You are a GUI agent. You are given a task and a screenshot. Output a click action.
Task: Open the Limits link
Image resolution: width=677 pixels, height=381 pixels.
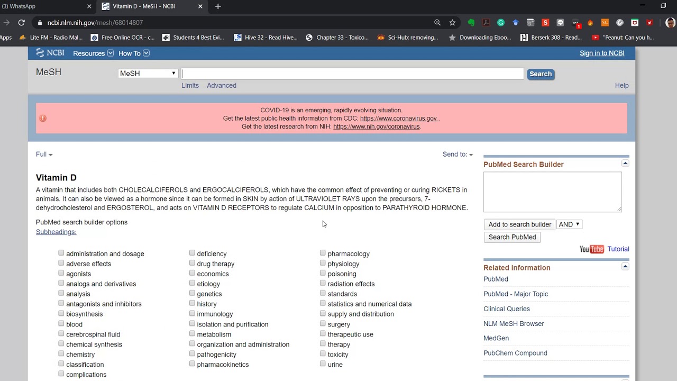(x=190, y=86)
